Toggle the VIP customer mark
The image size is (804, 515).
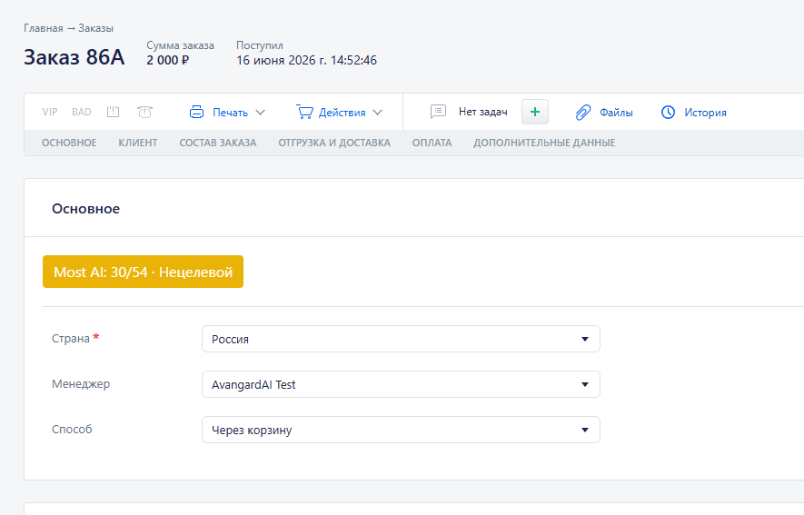pos(50,112)
